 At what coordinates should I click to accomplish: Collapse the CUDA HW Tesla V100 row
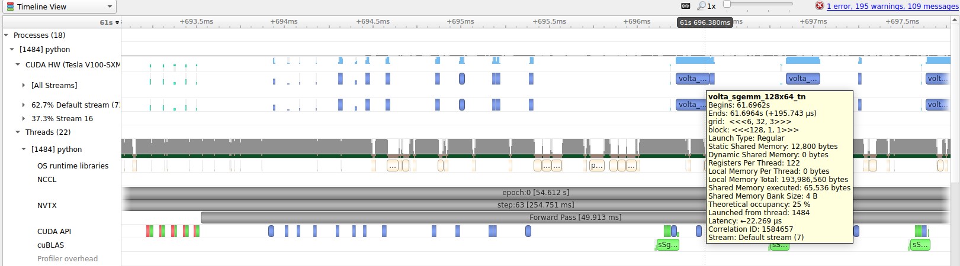coord(18,65)
